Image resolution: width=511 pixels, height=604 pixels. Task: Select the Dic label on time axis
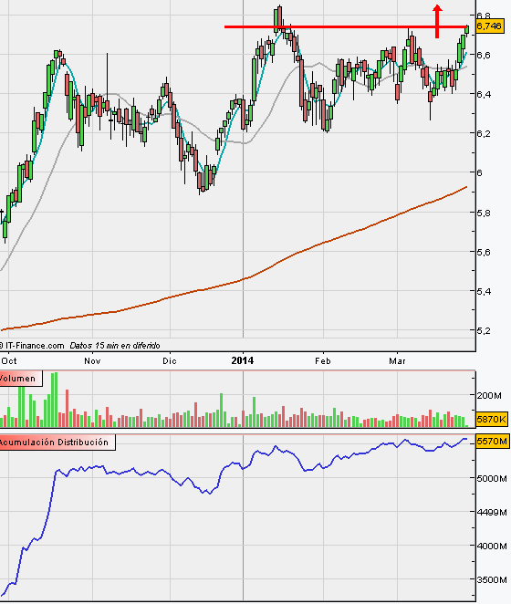[x=170, y=361]
